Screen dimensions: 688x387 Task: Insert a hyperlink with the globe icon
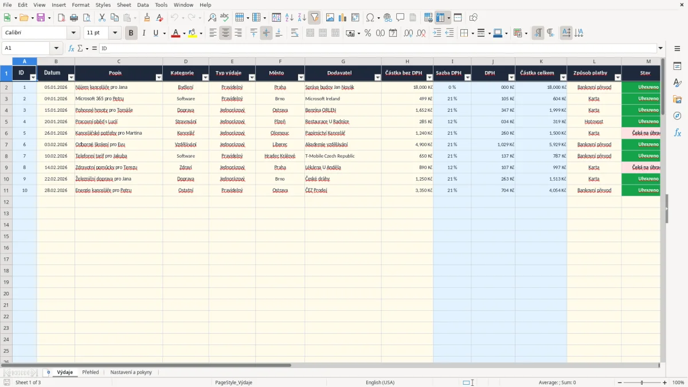388,18
